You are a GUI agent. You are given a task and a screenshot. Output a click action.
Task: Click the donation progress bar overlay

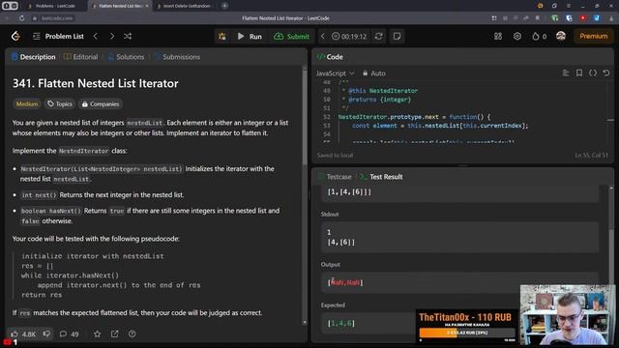(467, 333)
